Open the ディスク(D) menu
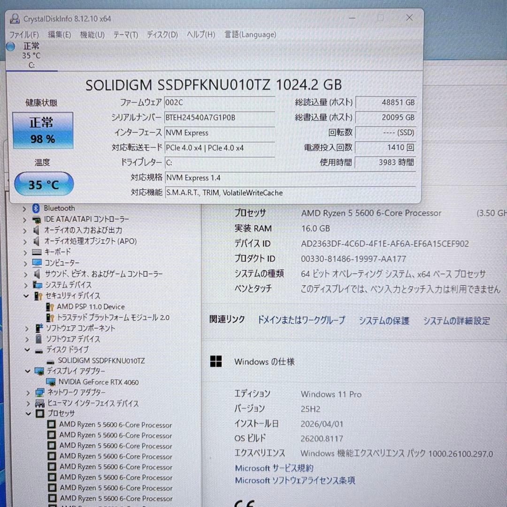This screenshot has height=507, width=507. pyautogui.click(x=162, y=35)
